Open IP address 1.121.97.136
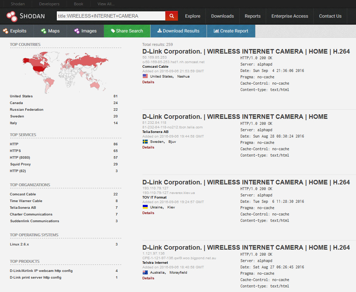 [x=153, y=253]
